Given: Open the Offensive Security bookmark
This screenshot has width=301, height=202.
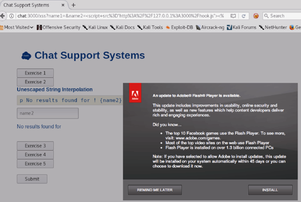Looking at the screenshot, I should click(x=58, y=28).
